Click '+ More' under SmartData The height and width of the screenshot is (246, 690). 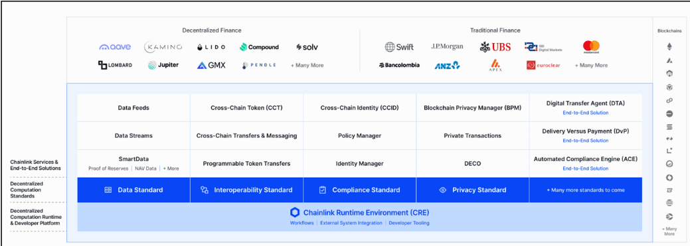171,168
